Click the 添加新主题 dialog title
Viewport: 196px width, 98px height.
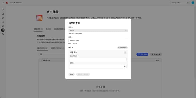74,23
